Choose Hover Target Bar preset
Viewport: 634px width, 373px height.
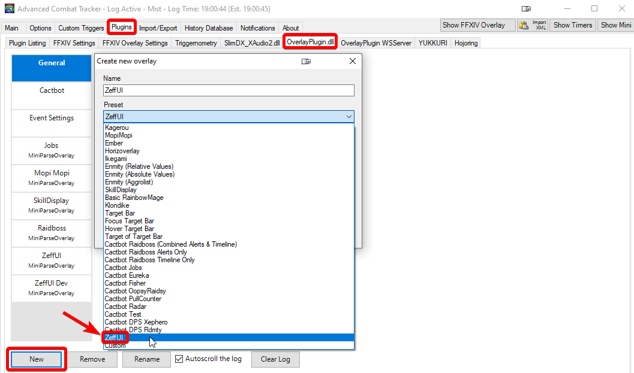click(229, 229)
